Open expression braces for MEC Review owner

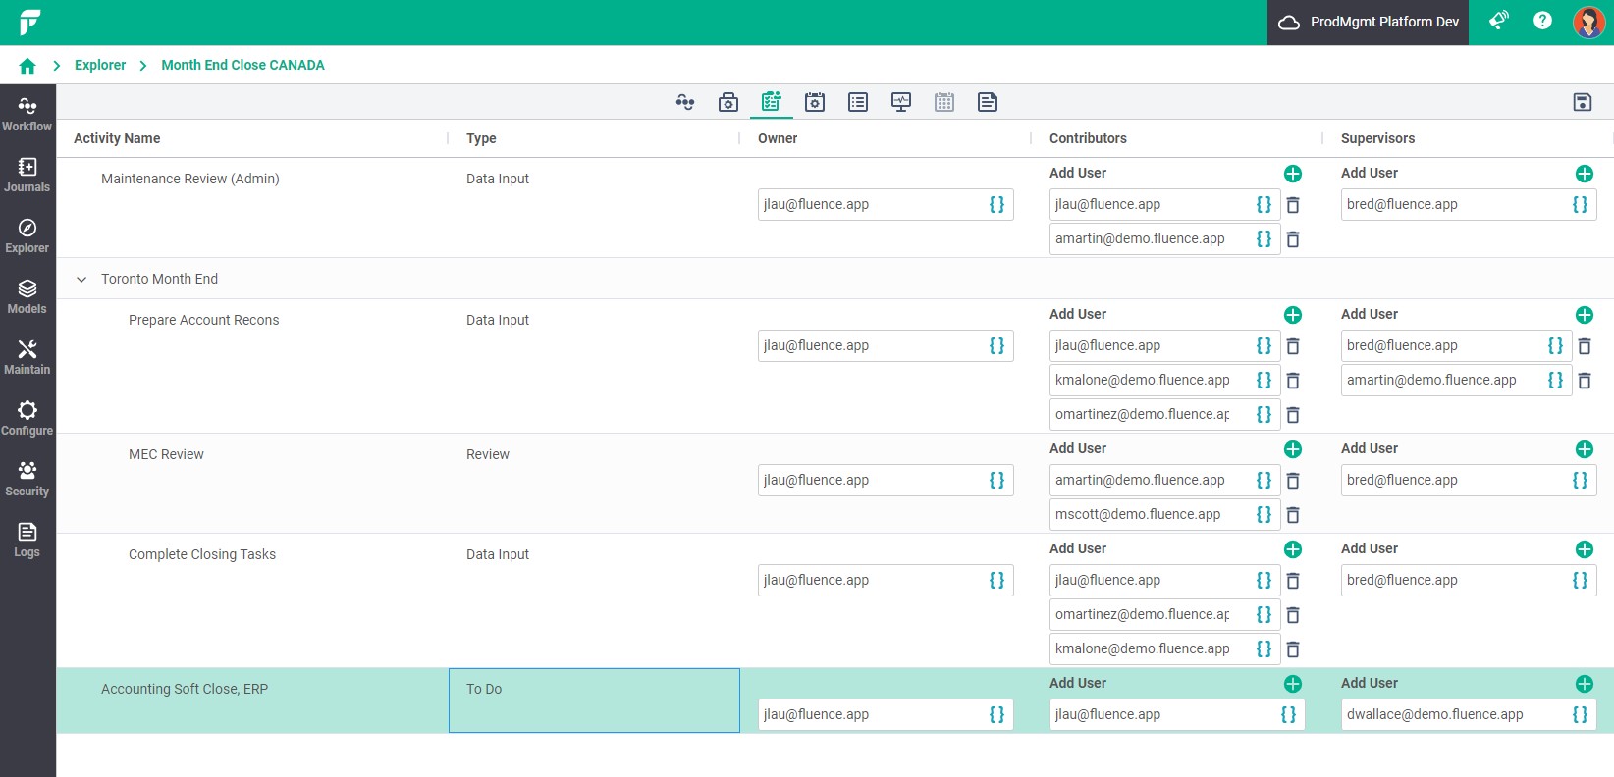[x=996, y=480]
